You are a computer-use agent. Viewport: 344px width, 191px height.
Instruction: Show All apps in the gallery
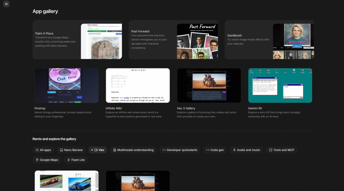[43, 150]
